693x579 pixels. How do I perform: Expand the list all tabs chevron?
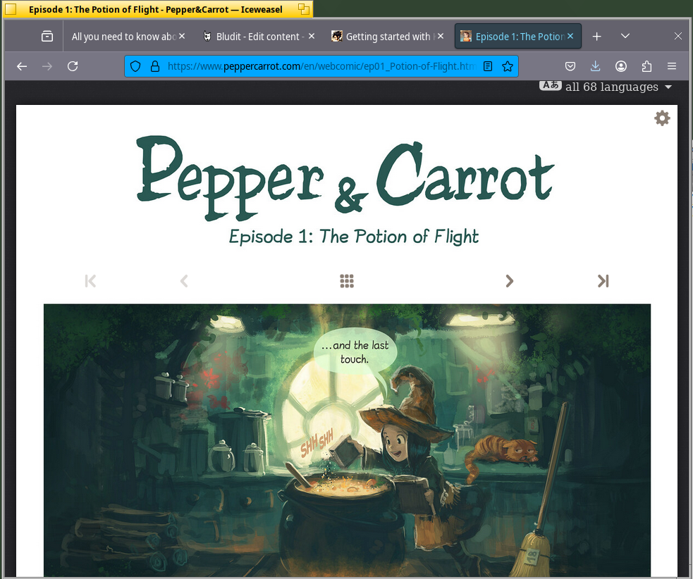point(625,36)
